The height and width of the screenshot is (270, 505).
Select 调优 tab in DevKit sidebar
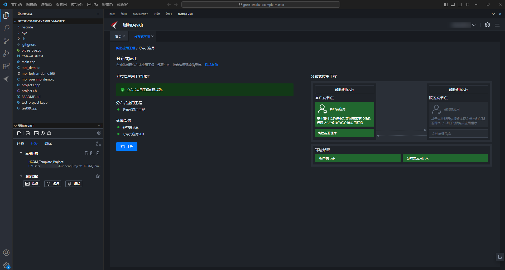(x=48, y=143)
